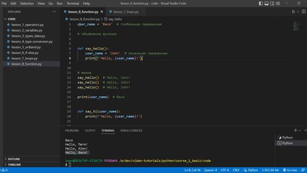Open lesson_4_type conversion.py in explorer
Image resolution: width=307 pixels, height=173 pixels.
[x=32, y=42]
